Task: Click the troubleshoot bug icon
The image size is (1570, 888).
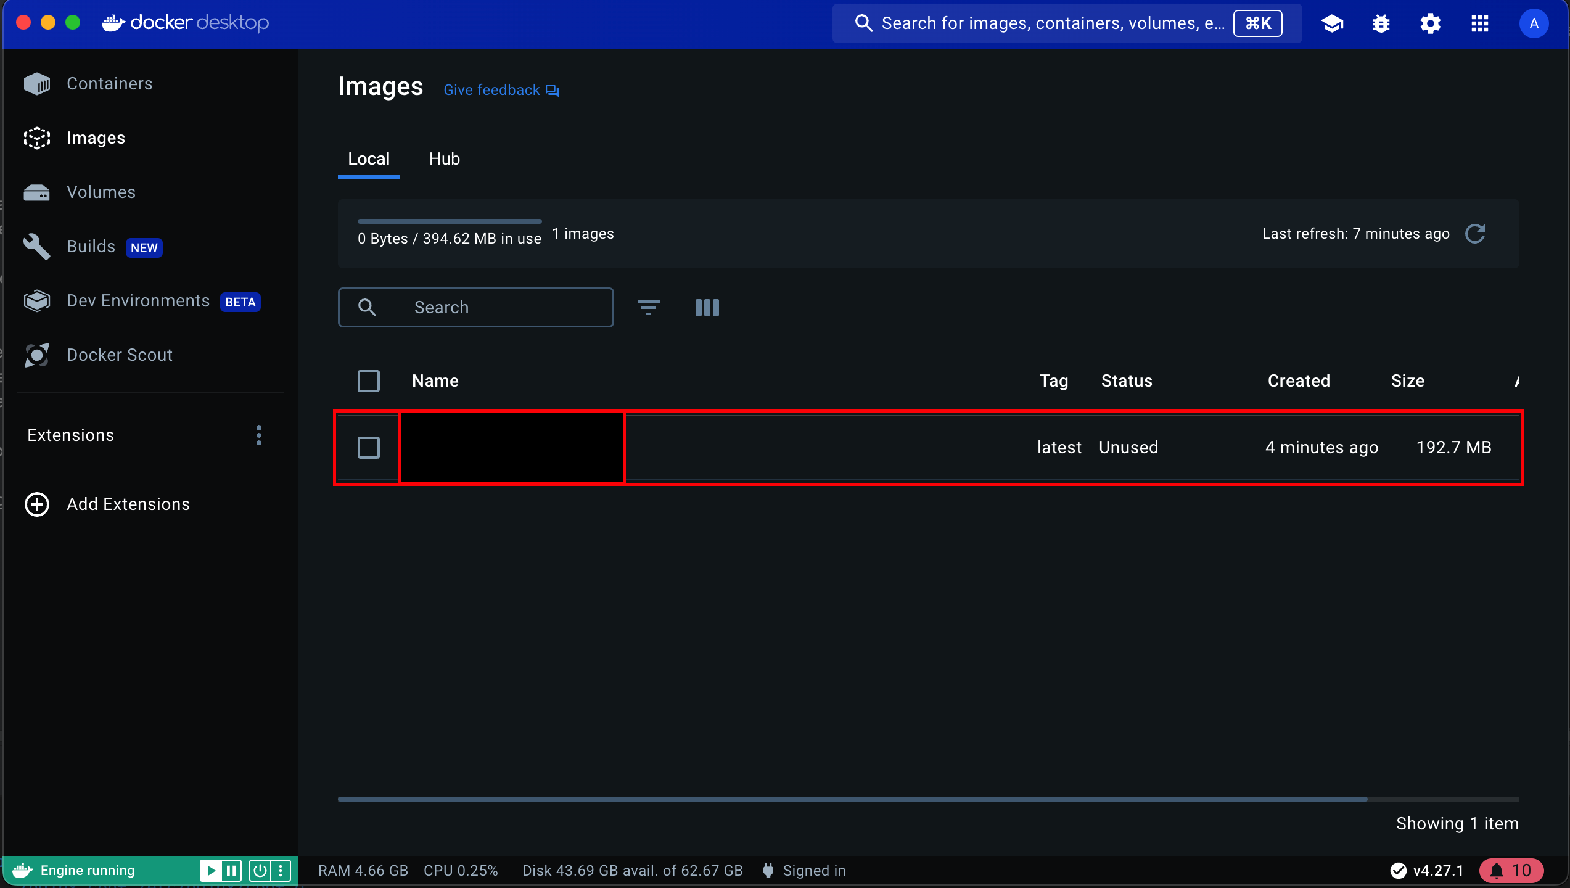Action: coord(1381,24)
